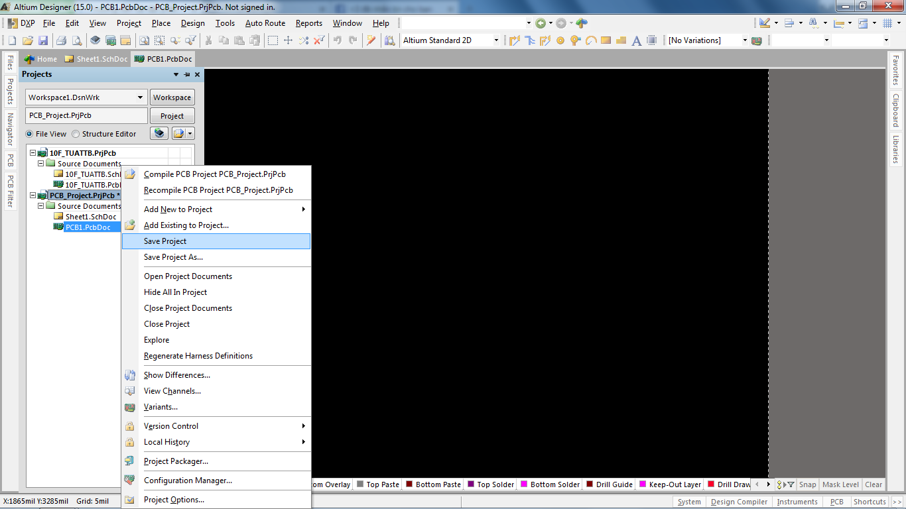This screenshot has height=509, width=906.
Task: Click the System button in status bar
Action: 689,502
